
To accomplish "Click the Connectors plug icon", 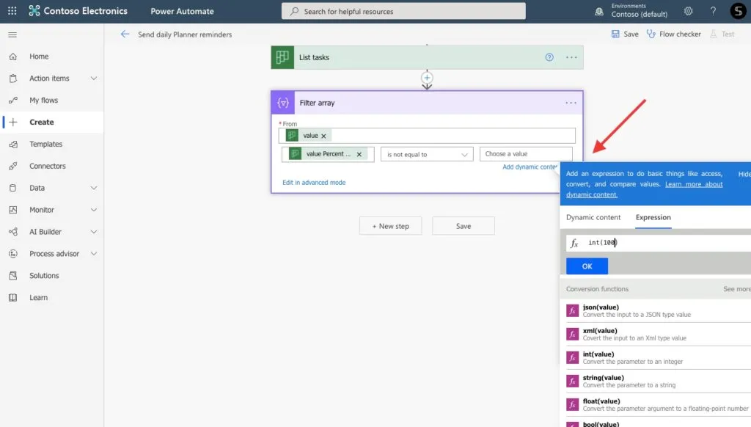I will (x=13, y=166).
